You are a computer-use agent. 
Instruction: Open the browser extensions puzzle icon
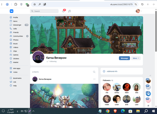[16, 4]
